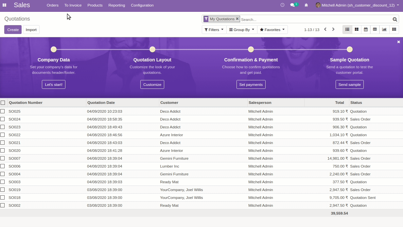Go to next page arrow

pyautogui.click(x=333, y=29)
